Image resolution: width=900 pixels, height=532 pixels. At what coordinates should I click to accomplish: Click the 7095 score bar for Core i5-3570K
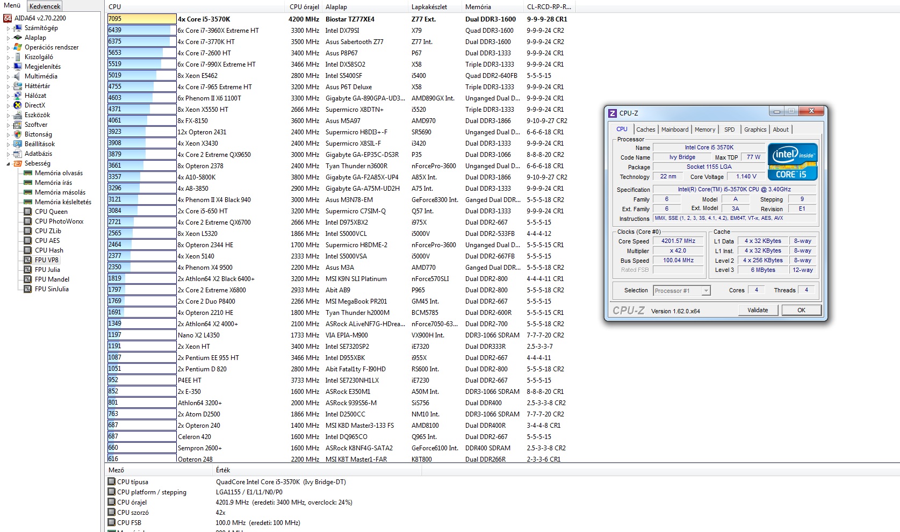pyautogui.click(x=142, y=19)
